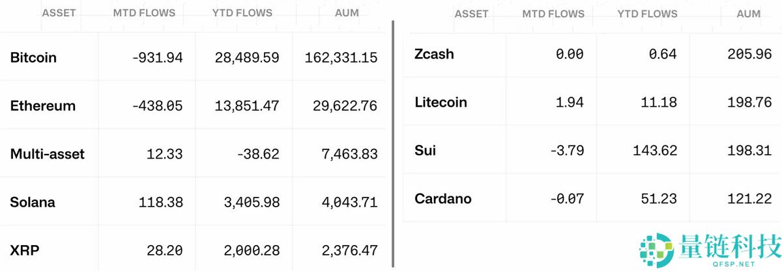Select Sui's YTD flows value 143.62
Image resolution: width=782 pixels, height=271 pixels.
(x=655, y=150)
